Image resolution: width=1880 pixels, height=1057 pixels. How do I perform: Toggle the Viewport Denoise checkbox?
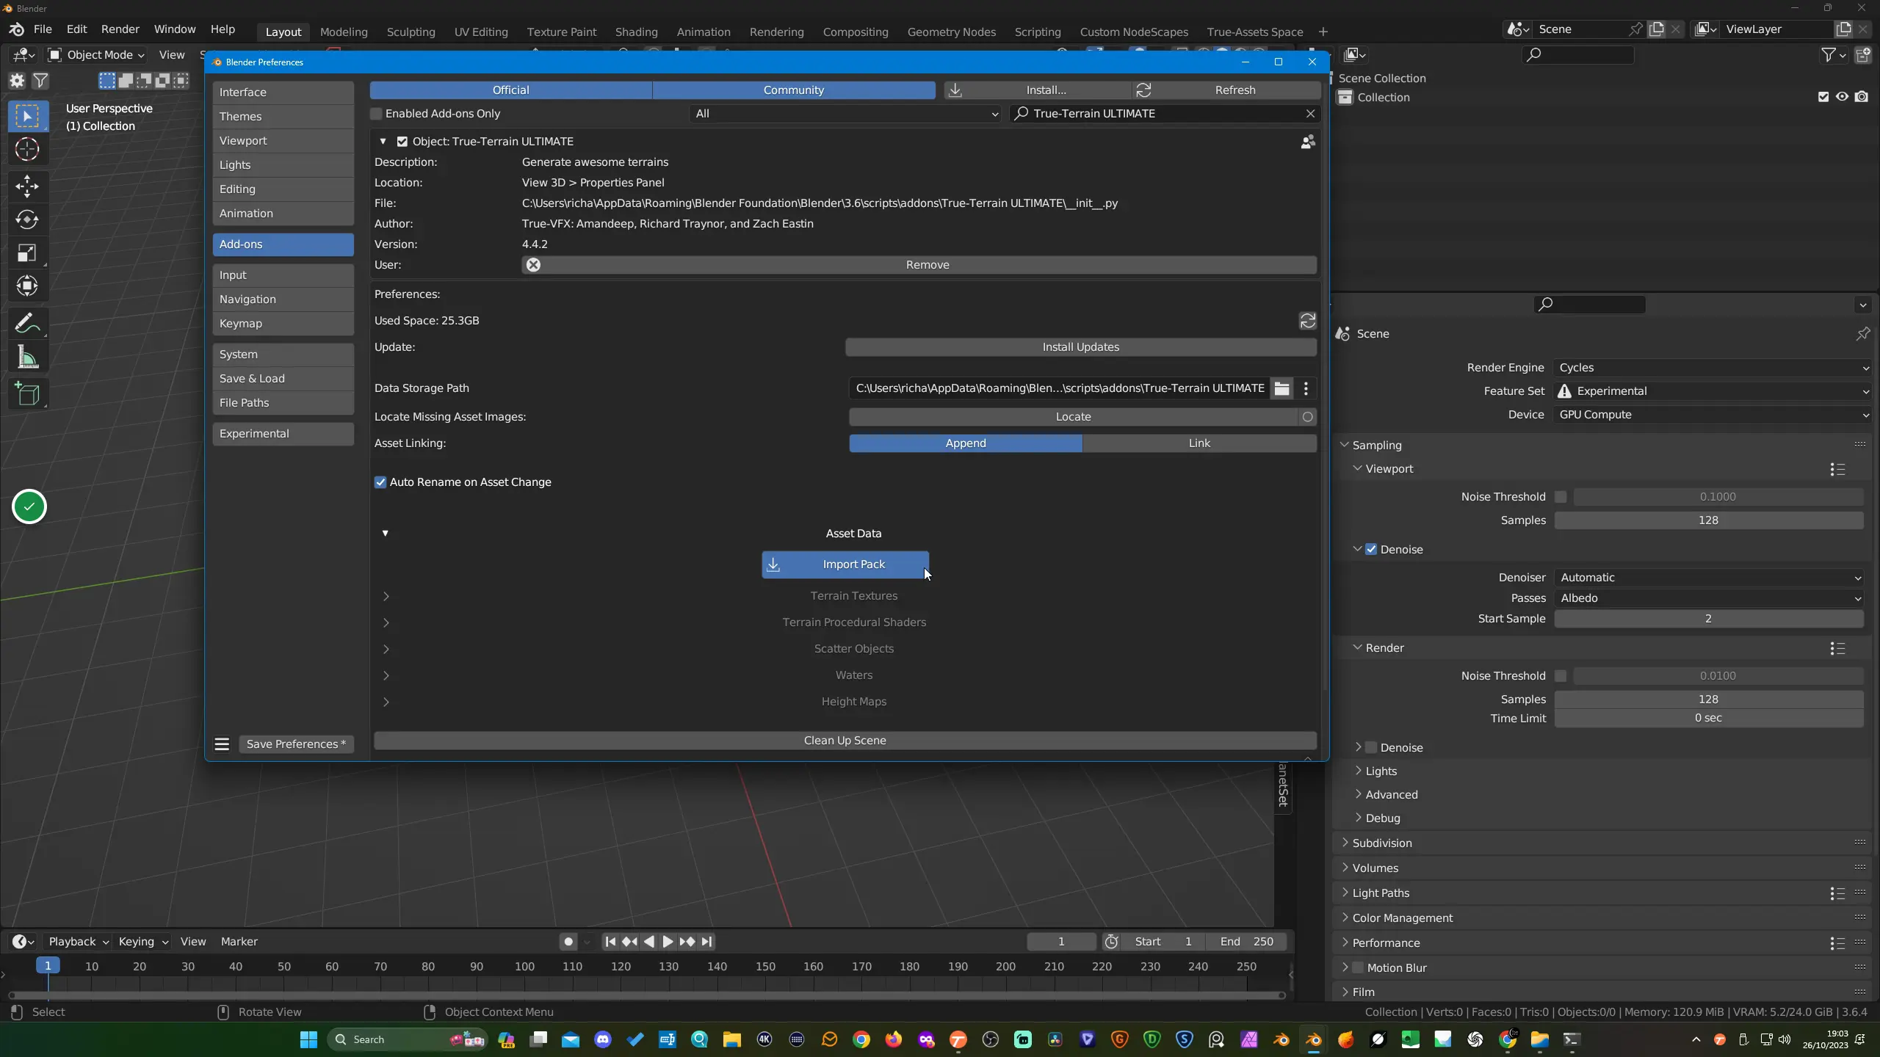(1371, 550)
